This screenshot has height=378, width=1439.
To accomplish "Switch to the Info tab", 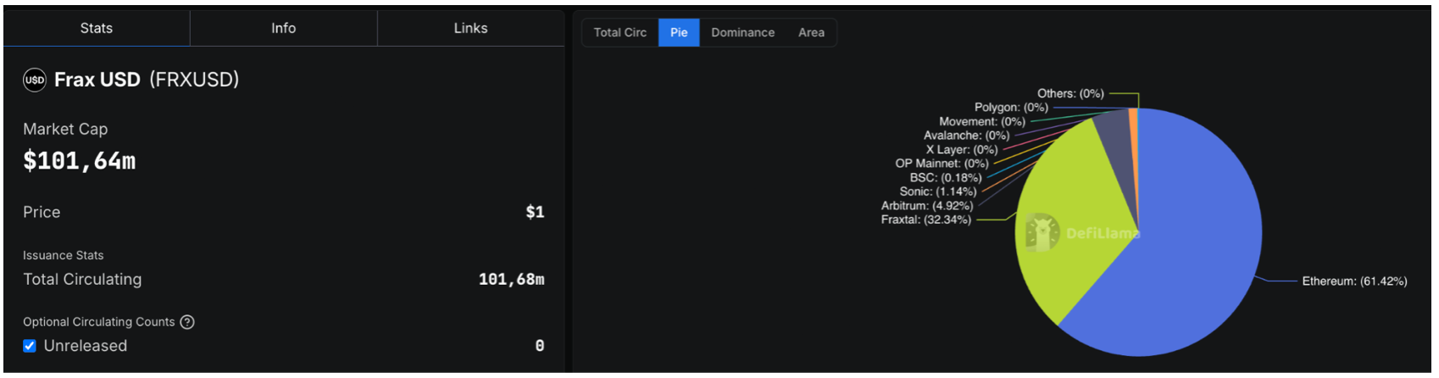I will pyautogui.click(x=283, y=28).
